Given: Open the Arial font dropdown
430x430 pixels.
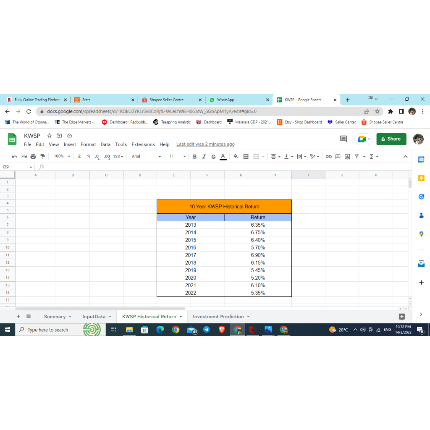Looking at the screenshot, I should pos(146,157).
